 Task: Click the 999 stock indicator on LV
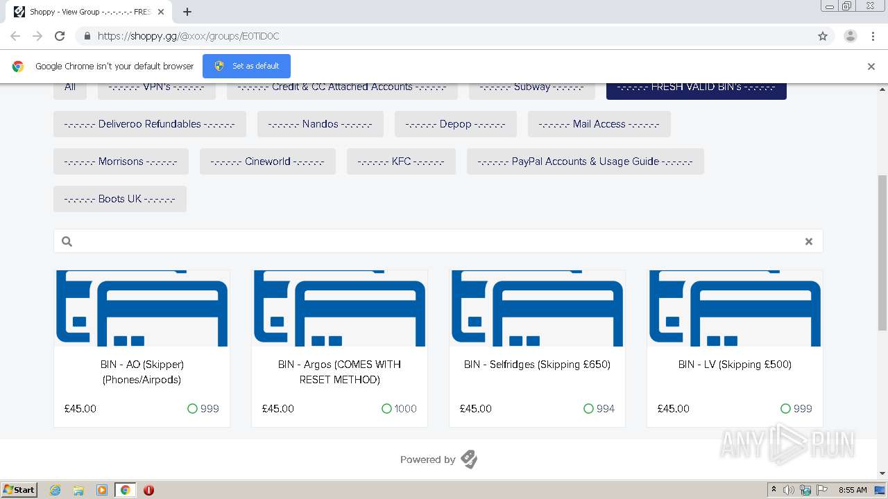[x=796, y=409]
